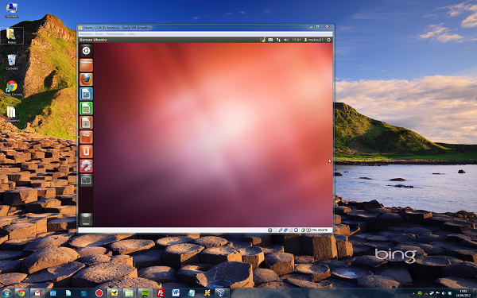Viewport: 477px width, 298px height.
Task: Open the Ubuntu network connection indicator
Action: click(278, 40)
